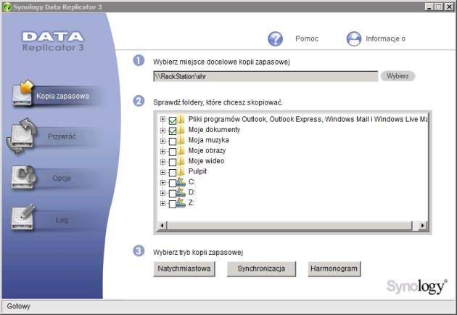Click the Log pencil icon

coord(22,217)
